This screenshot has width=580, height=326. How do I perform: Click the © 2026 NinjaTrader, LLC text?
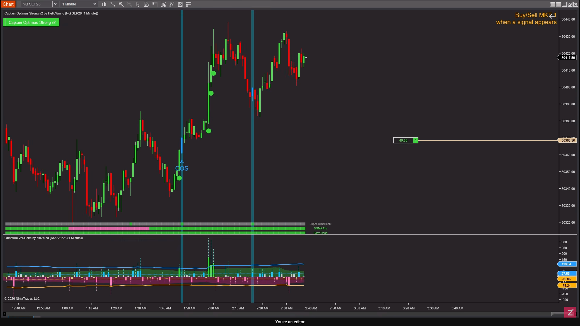(22, 299)
